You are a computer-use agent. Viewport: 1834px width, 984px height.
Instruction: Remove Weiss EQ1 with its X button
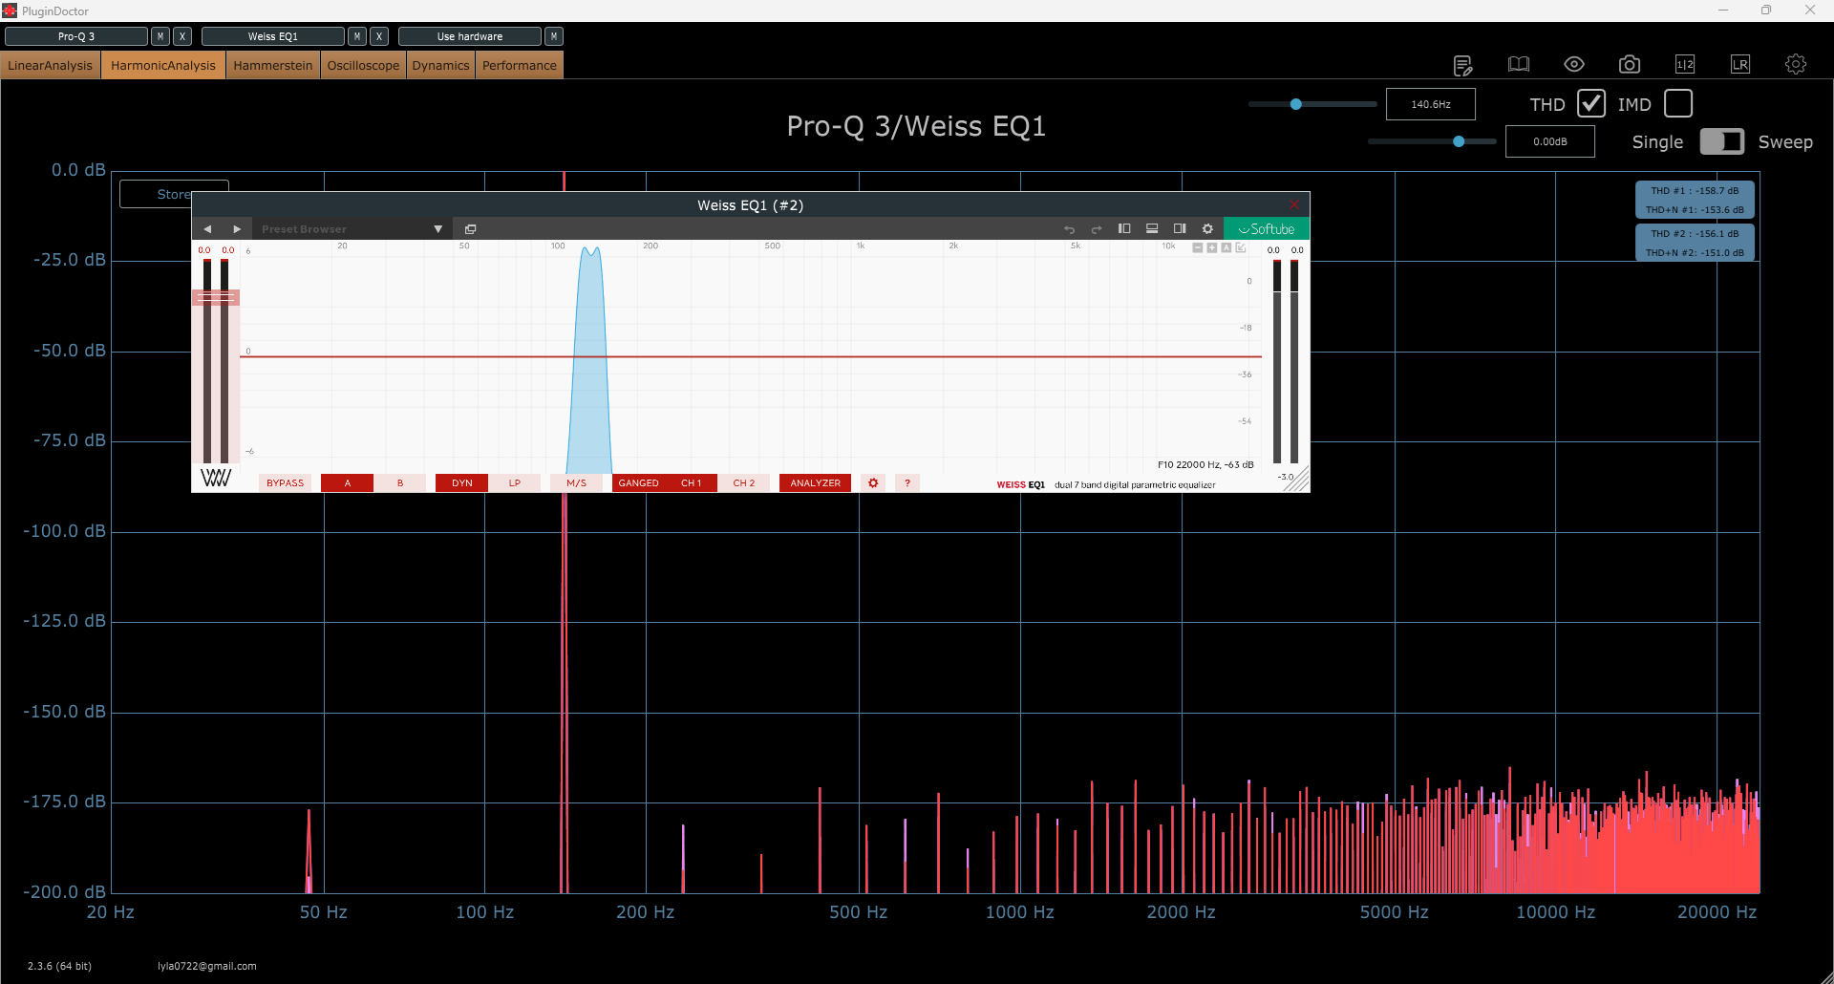tap(379, 36)
